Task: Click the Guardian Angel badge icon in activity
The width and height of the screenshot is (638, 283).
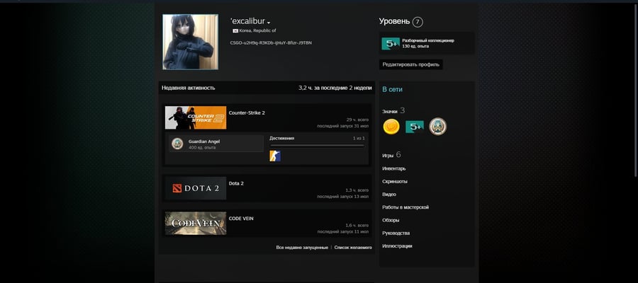Action: point(177,144)
